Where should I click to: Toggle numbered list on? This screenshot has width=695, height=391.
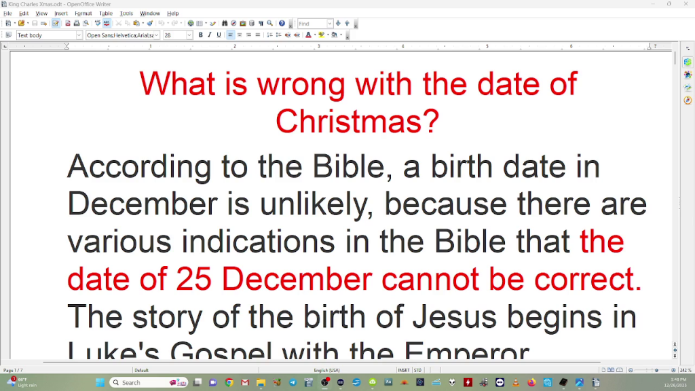tap(269, 35)
